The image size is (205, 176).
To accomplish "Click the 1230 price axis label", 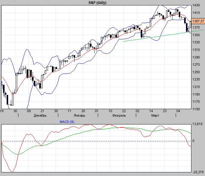I will click(x=196, y=79).
